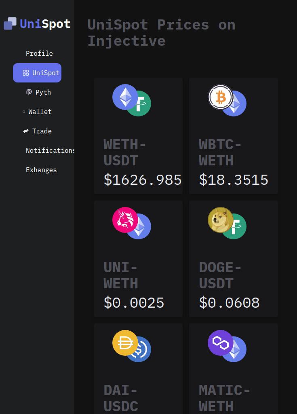
Task: Click the UniSpot logo at top left
Action: coord(36,23)
